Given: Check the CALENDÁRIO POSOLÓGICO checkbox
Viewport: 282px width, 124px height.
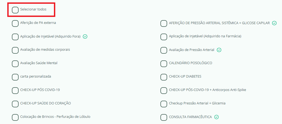Looking at the screenshot, I should pos(164,64).
